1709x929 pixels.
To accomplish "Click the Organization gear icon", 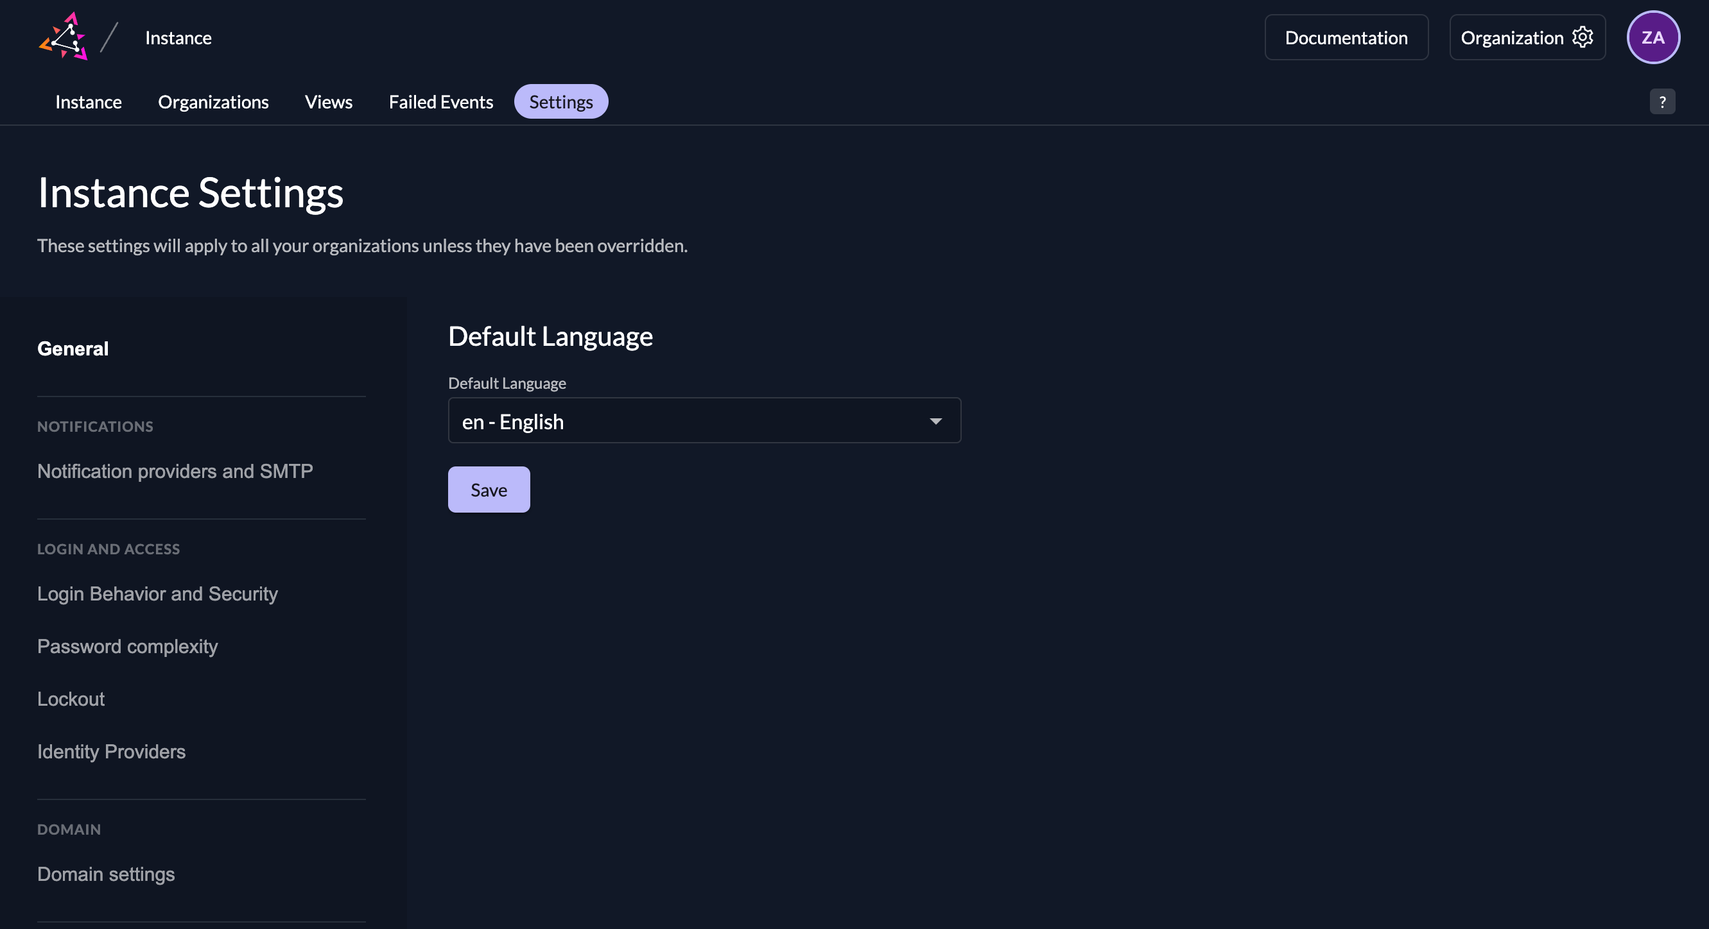I will point(1583,37).
